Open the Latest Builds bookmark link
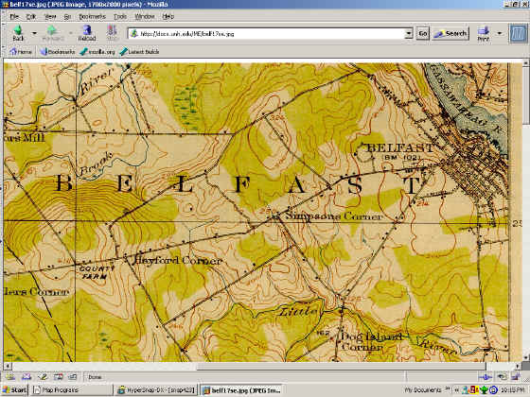Image resolution: width=530 pixels, height=397 pixels. tap(139, 52)
